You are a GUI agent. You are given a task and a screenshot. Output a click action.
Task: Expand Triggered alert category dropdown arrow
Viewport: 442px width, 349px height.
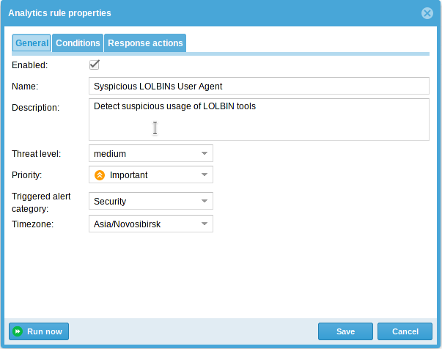[x=205, y=201]
